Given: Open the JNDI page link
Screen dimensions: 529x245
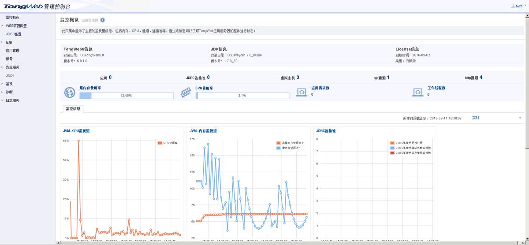Looking at the screenshot, I should point(10,75).
